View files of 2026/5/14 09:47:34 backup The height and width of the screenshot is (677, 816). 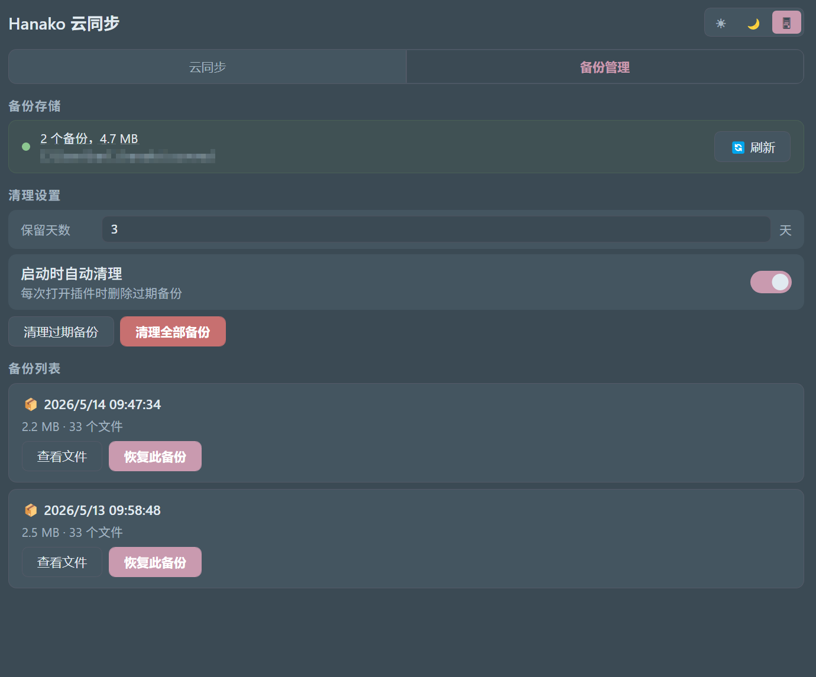point(62,456)
